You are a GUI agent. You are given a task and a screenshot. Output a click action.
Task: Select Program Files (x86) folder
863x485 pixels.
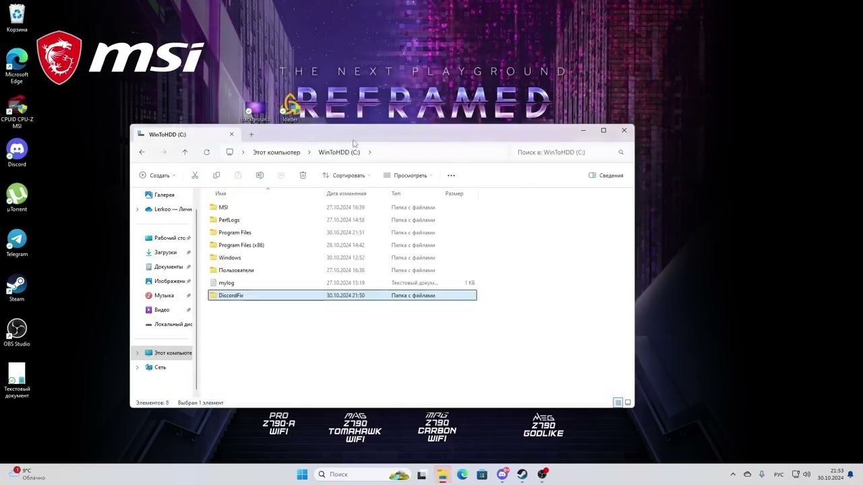click(343, 245)
